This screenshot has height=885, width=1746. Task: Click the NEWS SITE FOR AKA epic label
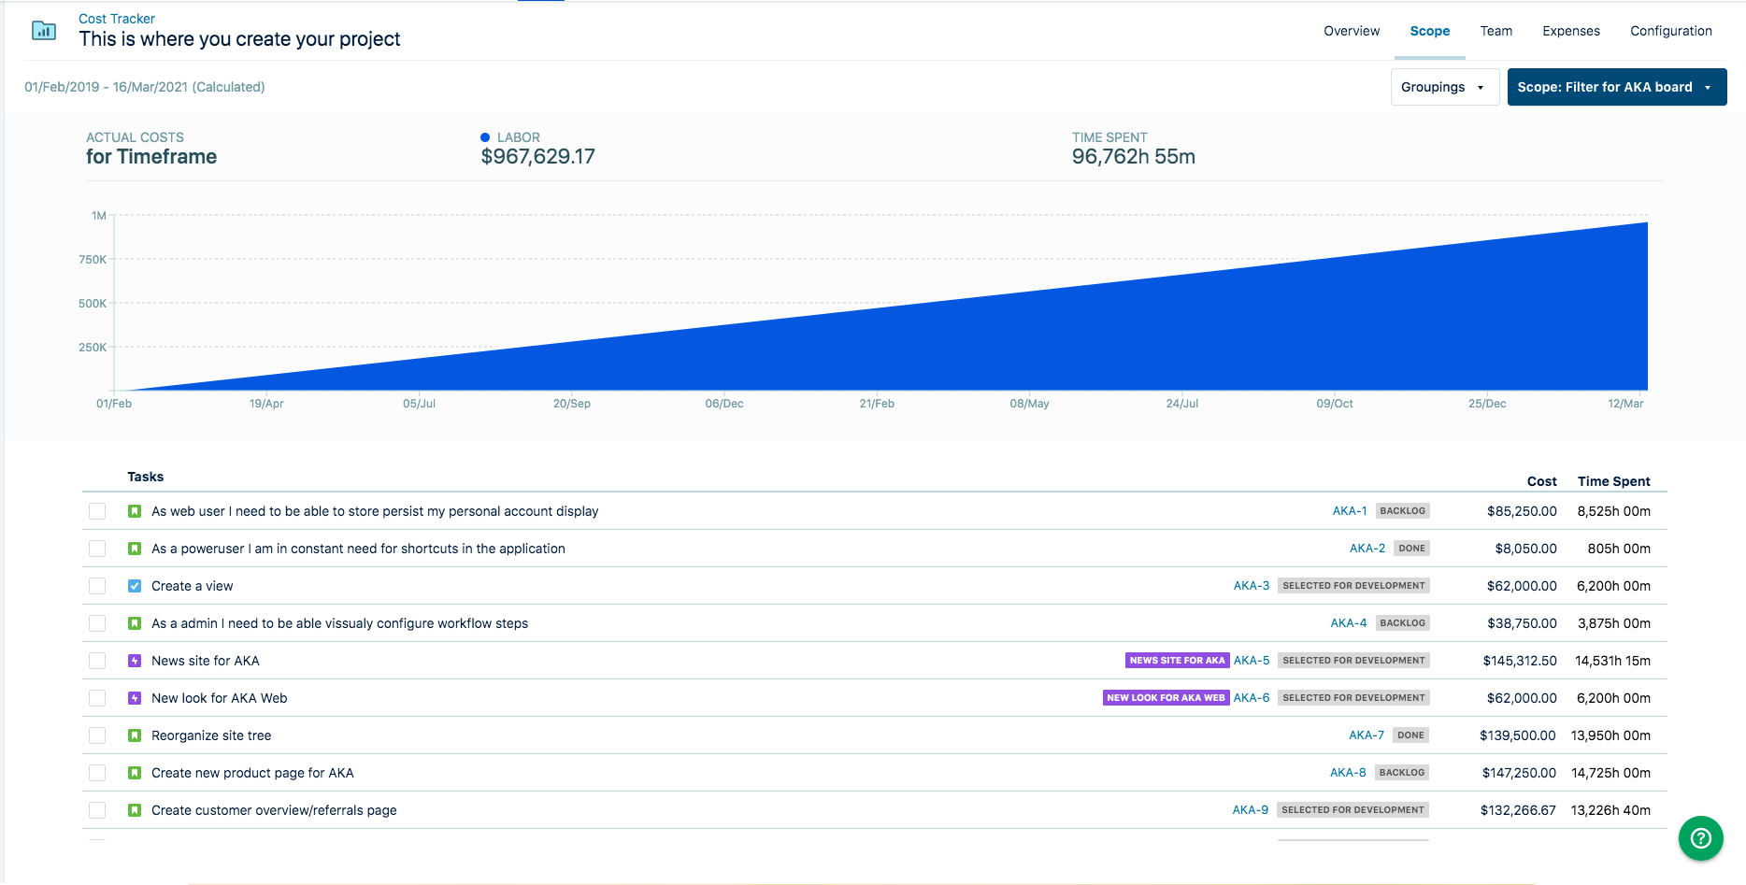pos(1177,661)
